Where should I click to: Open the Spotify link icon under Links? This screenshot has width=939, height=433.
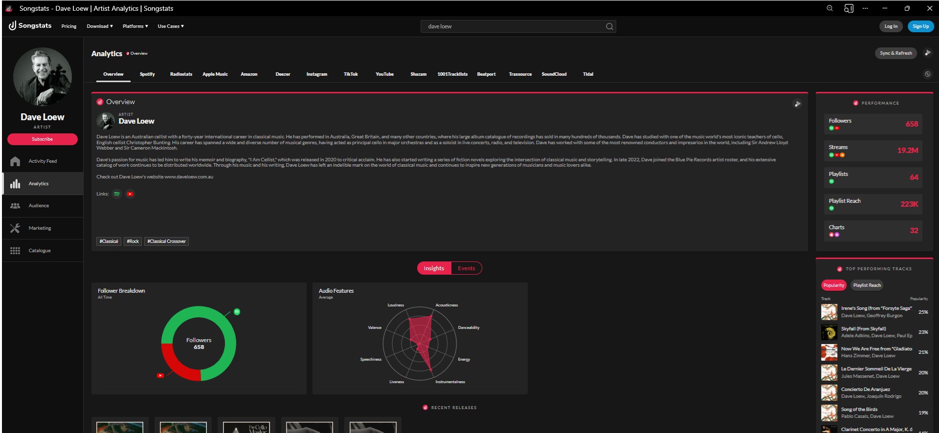[117, 194]
